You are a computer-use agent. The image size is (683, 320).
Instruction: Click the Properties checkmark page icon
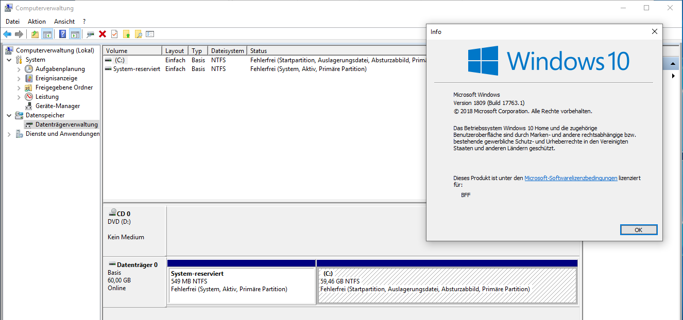[x=114, y=34]
